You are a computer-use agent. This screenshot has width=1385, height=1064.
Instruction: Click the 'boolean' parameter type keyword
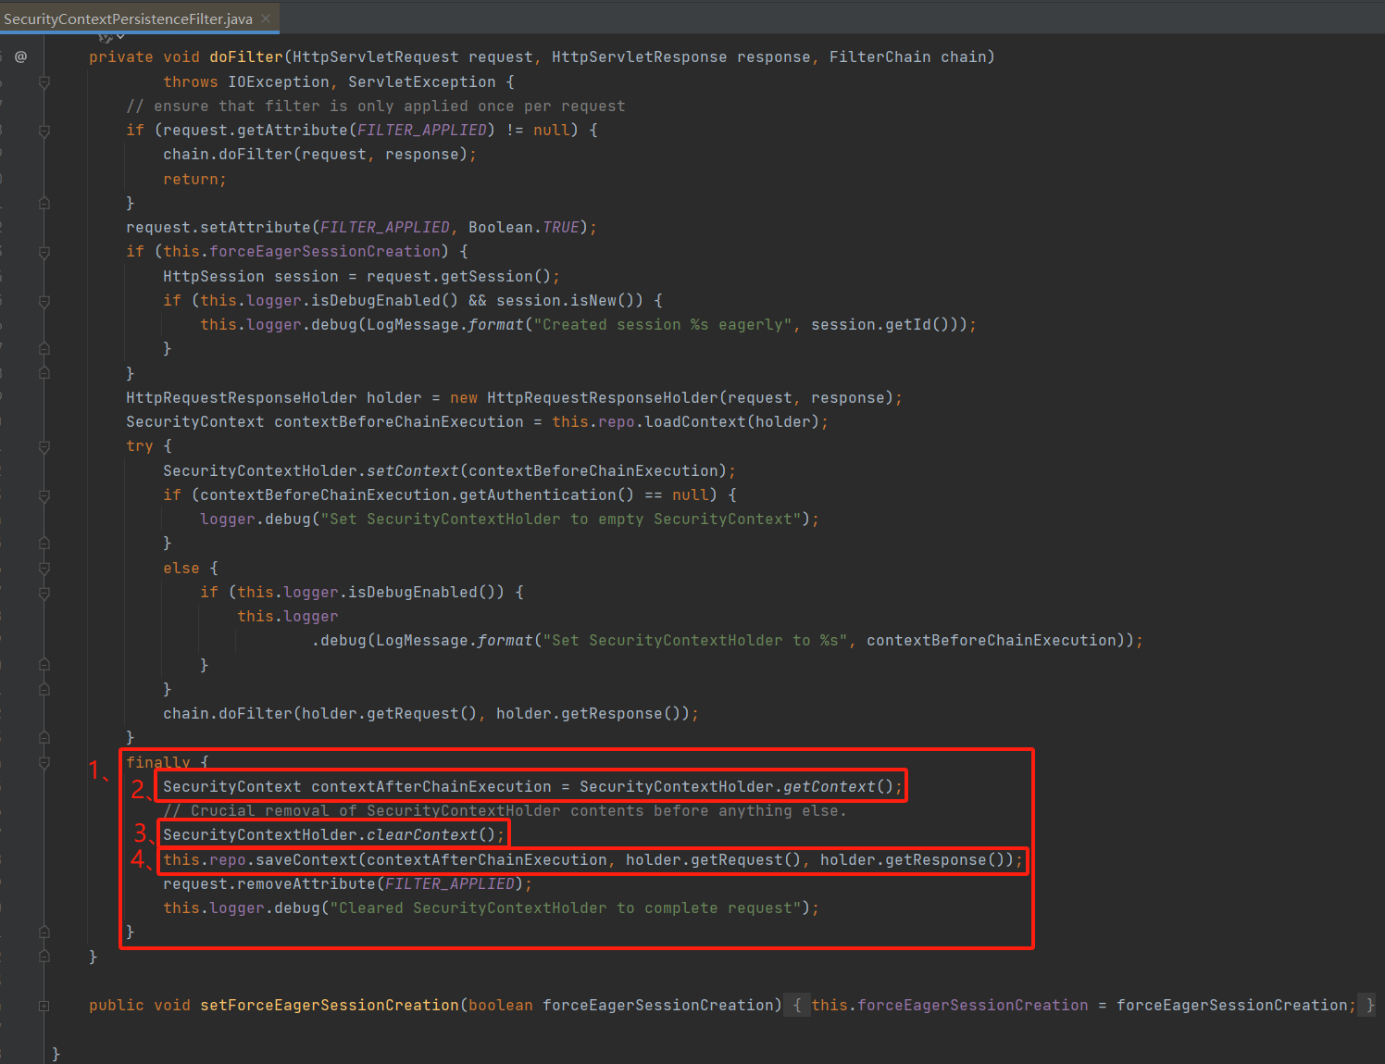500,1006
